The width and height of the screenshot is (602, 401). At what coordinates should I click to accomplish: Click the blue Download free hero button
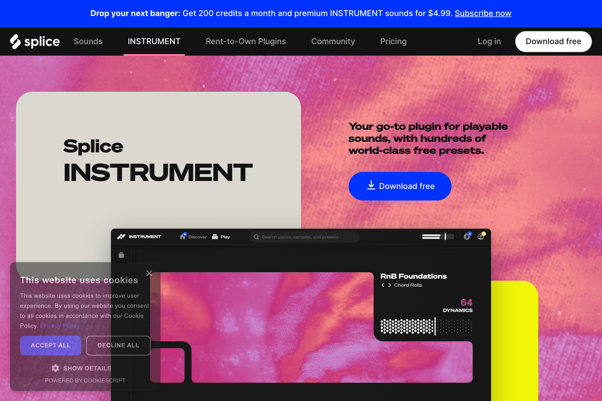point(400,186)
